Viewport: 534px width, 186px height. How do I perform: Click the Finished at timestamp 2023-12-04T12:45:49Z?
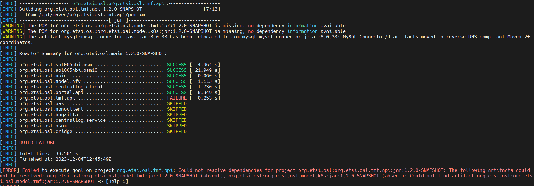[x=83, y=159]
